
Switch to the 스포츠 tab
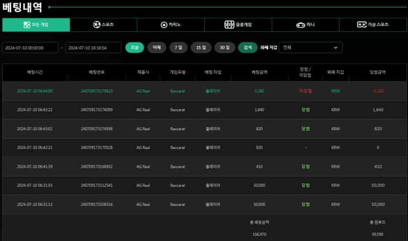click(x=103, y=25)
